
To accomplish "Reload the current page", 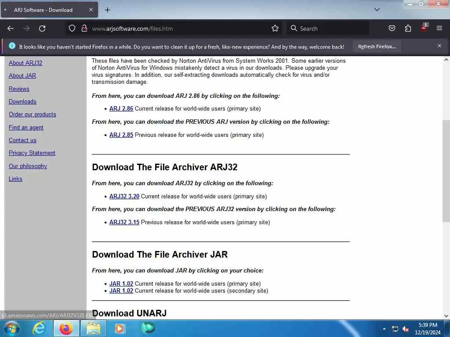I will point(42,29).
